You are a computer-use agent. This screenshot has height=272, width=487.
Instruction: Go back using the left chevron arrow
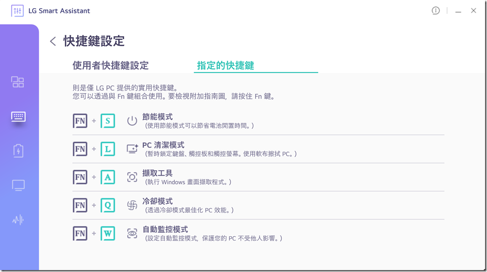tap(53, 41)
